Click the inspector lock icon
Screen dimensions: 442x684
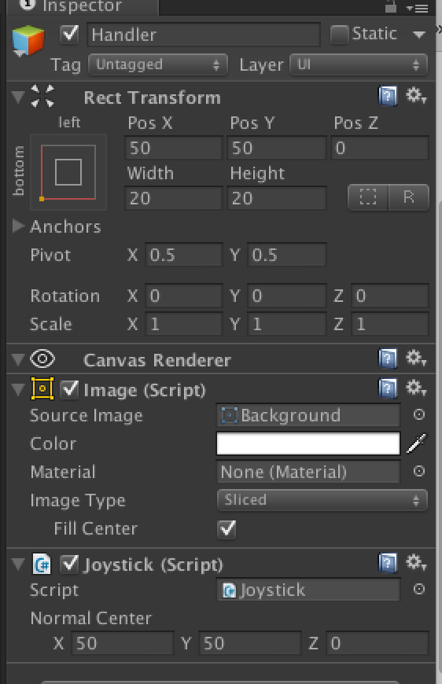[x=391, y=6]
